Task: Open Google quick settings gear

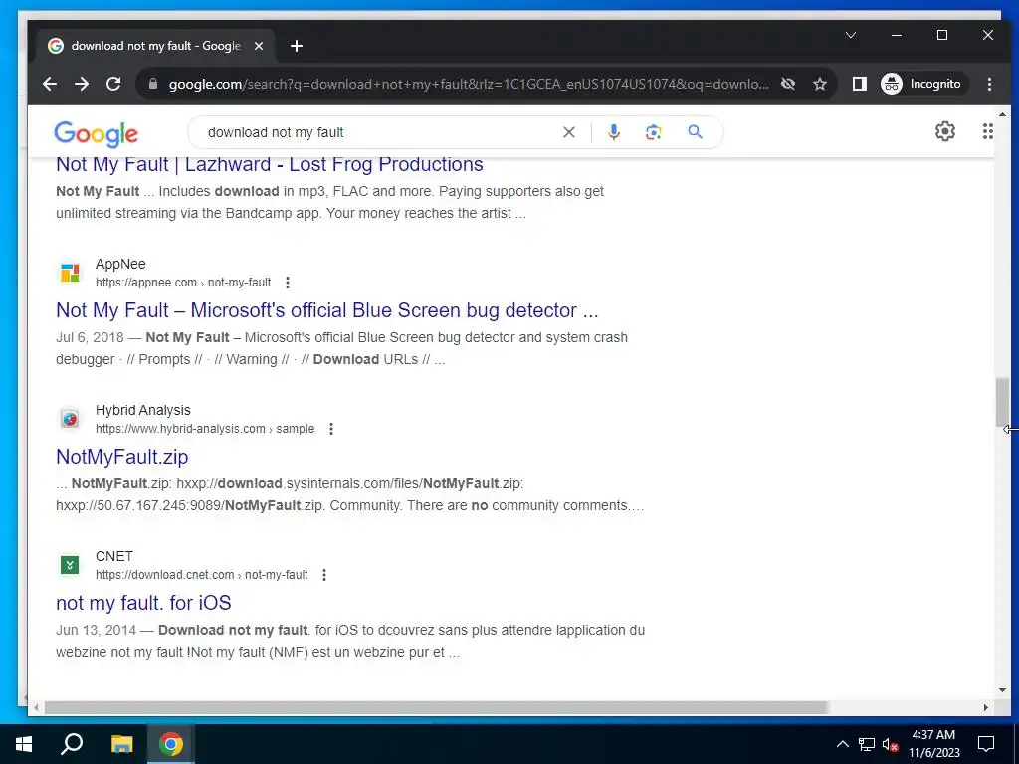Action: tap(945, 132)
